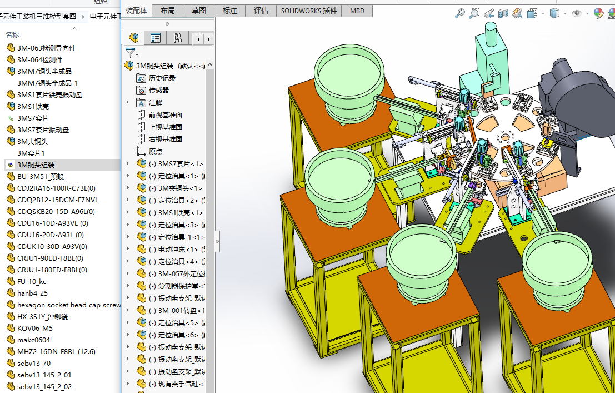Image resolution: width=615 pixels, height=393 pixels.
Task: Select the 前视基准面 plane in the tree
Action: [x=165, y=115]
